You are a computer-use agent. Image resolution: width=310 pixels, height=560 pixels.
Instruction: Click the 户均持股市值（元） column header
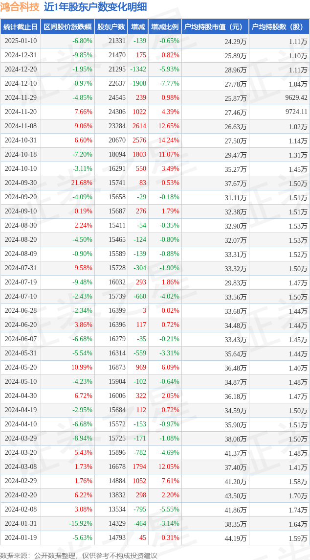215,27
